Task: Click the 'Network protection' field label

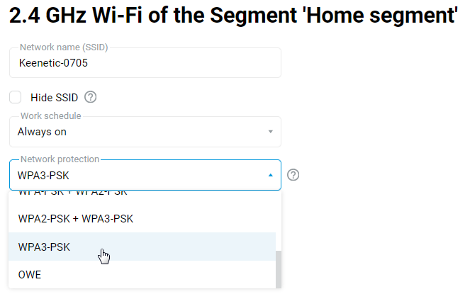Action: click(60, 159)
